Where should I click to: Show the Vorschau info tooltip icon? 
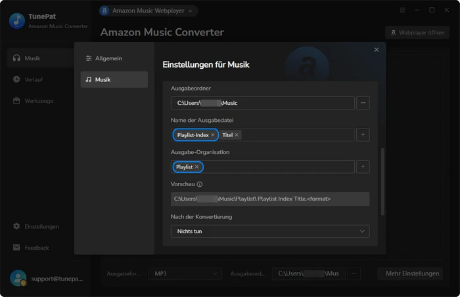(x=200, y=184)
